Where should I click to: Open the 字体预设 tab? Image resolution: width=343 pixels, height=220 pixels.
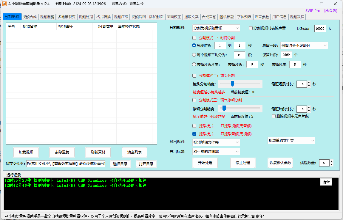[244, 17]
